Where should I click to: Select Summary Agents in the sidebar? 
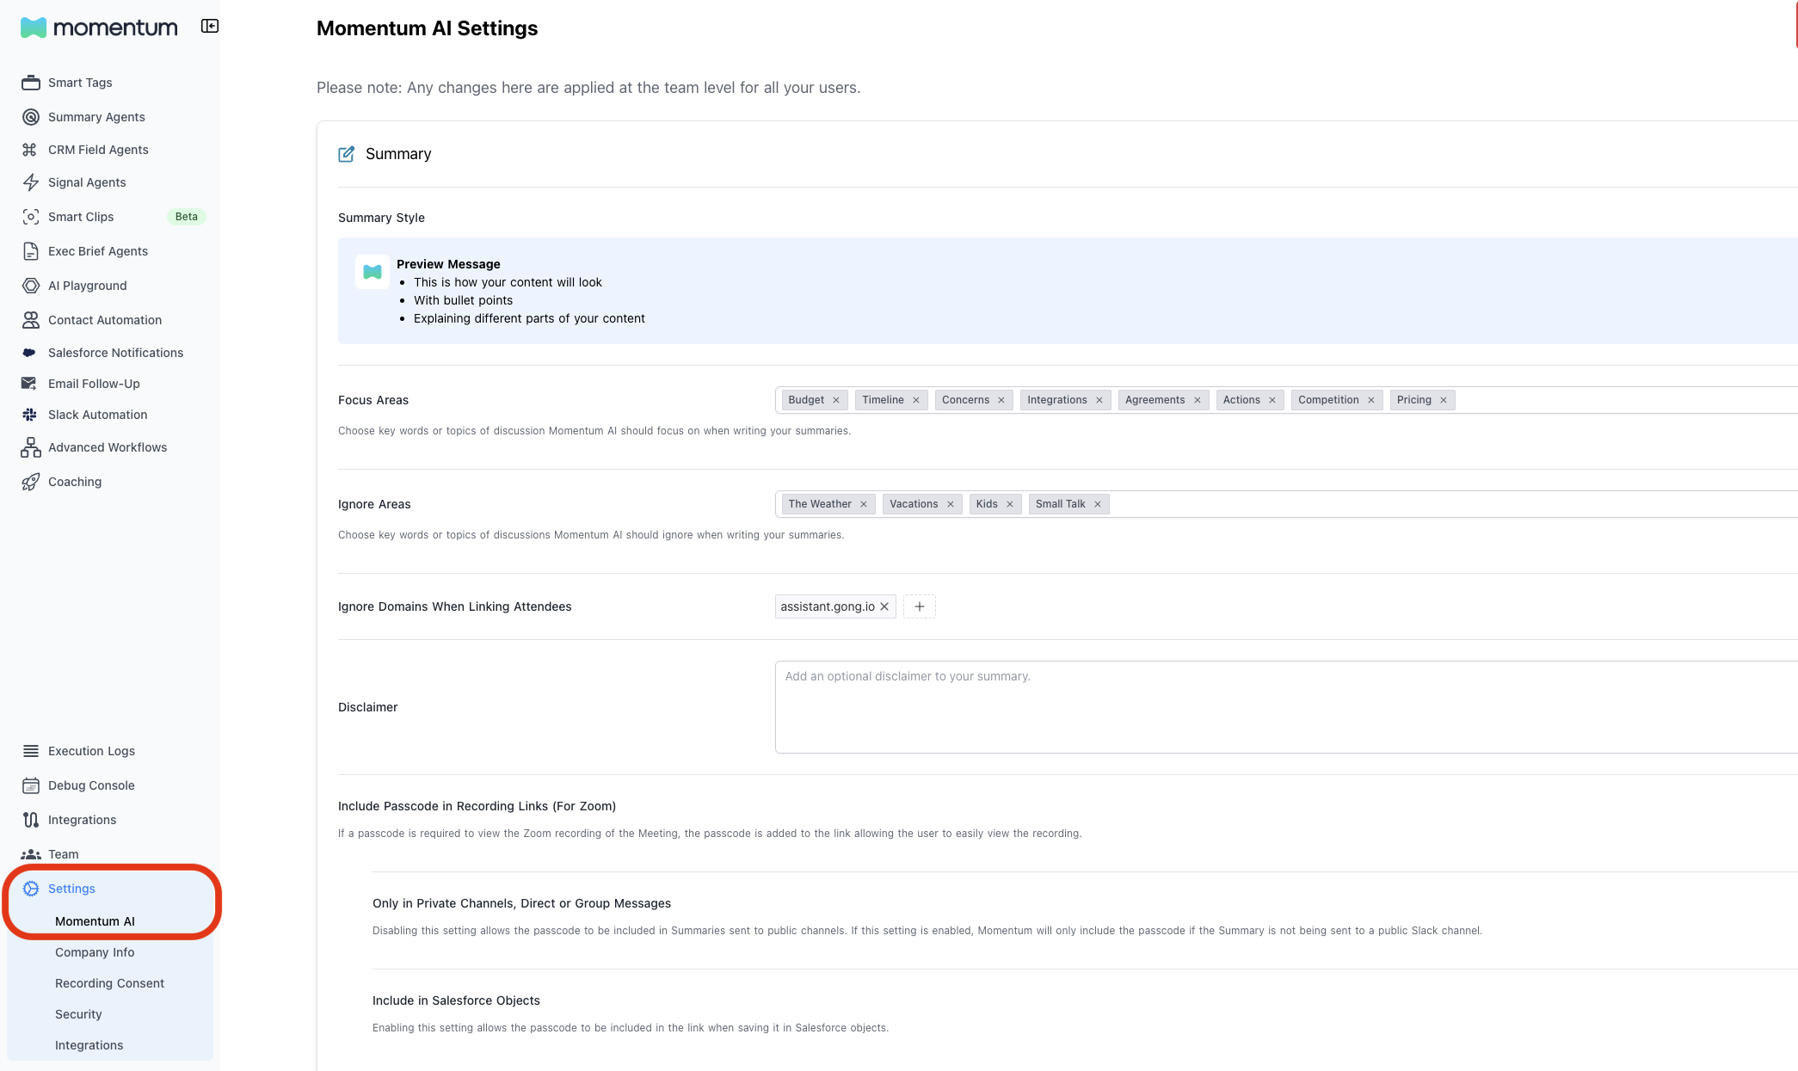(x=95, y=117)
